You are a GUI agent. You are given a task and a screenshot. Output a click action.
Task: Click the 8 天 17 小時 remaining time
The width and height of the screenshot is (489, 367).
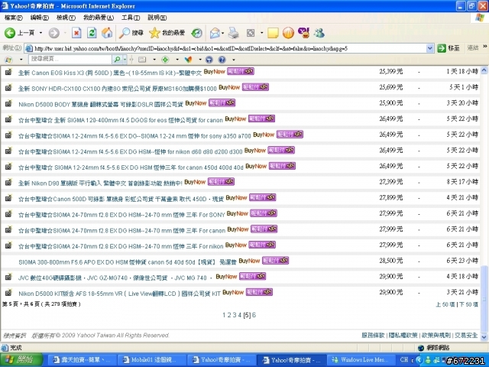click(x=462, y=182)
